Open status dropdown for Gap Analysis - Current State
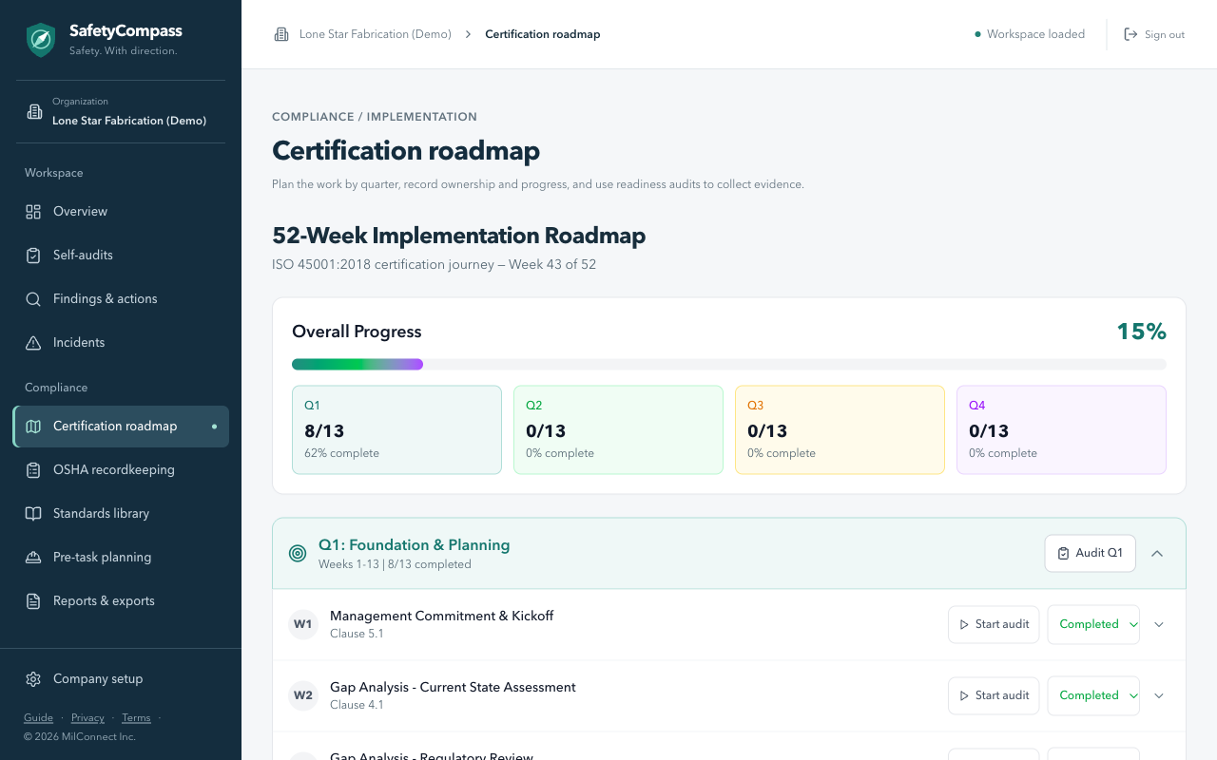The image size is (1217, 760). pyautogui.click(x=1093, y=695)
